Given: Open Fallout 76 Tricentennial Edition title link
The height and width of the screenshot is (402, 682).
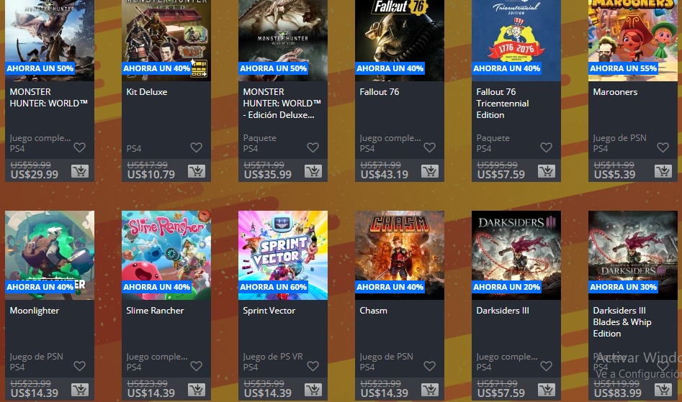Looking at the screenshot, I should [x=503, y=104].
